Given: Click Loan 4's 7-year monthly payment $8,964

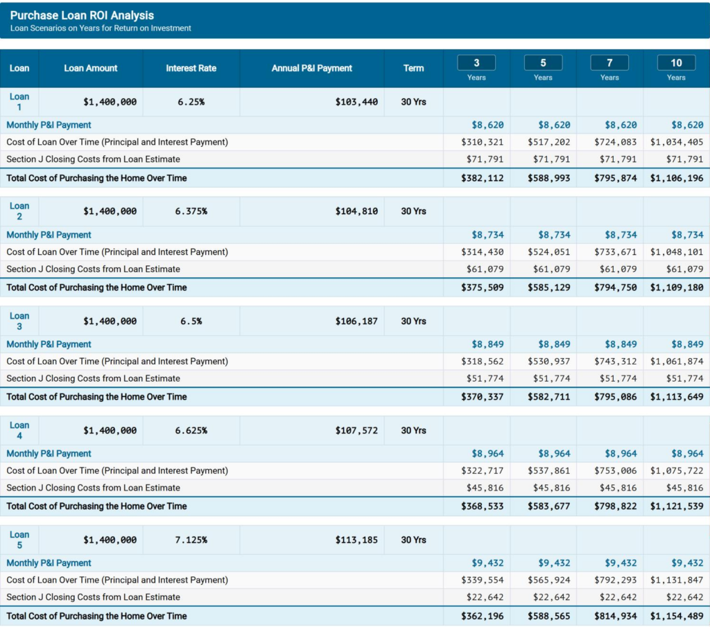Looking at the screenshot, I should [x=621, y=454].
